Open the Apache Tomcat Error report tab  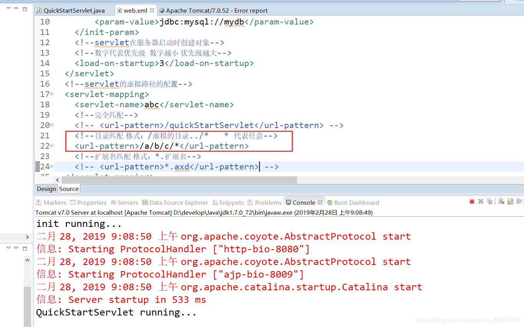(x=213, y=11)
